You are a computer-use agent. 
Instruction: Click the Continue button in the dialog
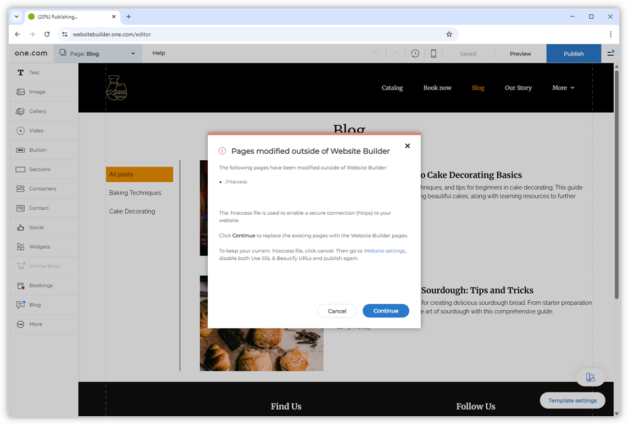[x=386, y=311]
